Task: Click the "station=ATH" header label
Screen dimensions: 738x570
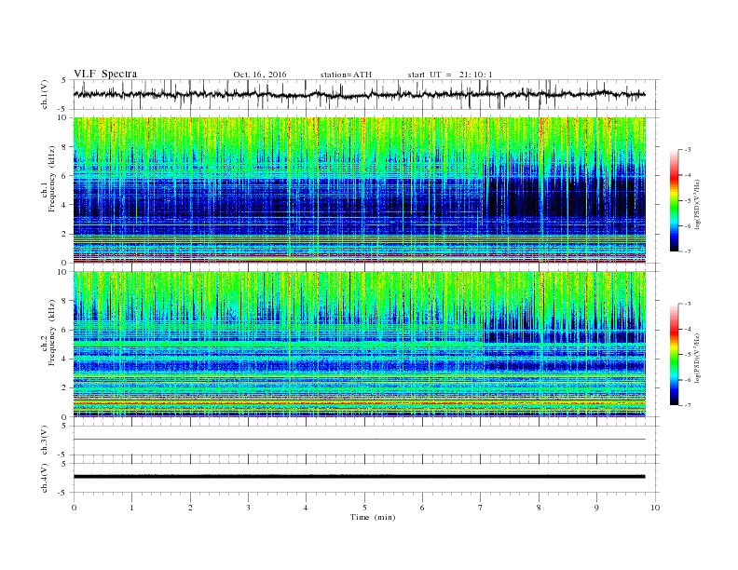Action: [x=346, y=75]
